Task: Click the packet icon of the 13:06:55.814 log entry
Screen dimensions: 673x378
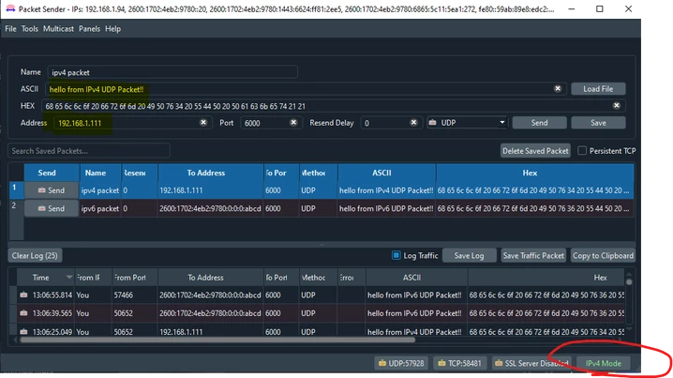Action: click(x=23, y=295)
